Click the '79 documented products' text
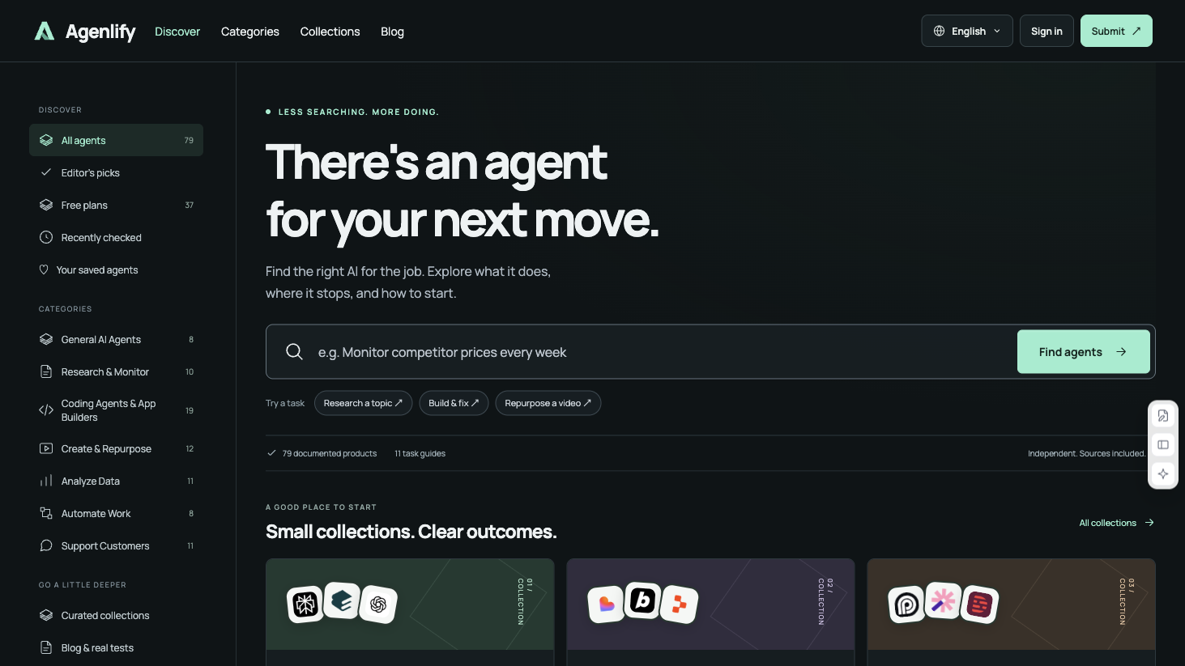The height and width of the screenshot is (666, 1185). (330, 453)
